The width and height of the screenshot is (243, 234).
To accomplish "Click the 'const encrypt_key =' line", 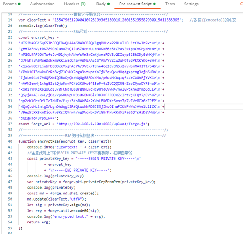I will click(x=39, y=37).
